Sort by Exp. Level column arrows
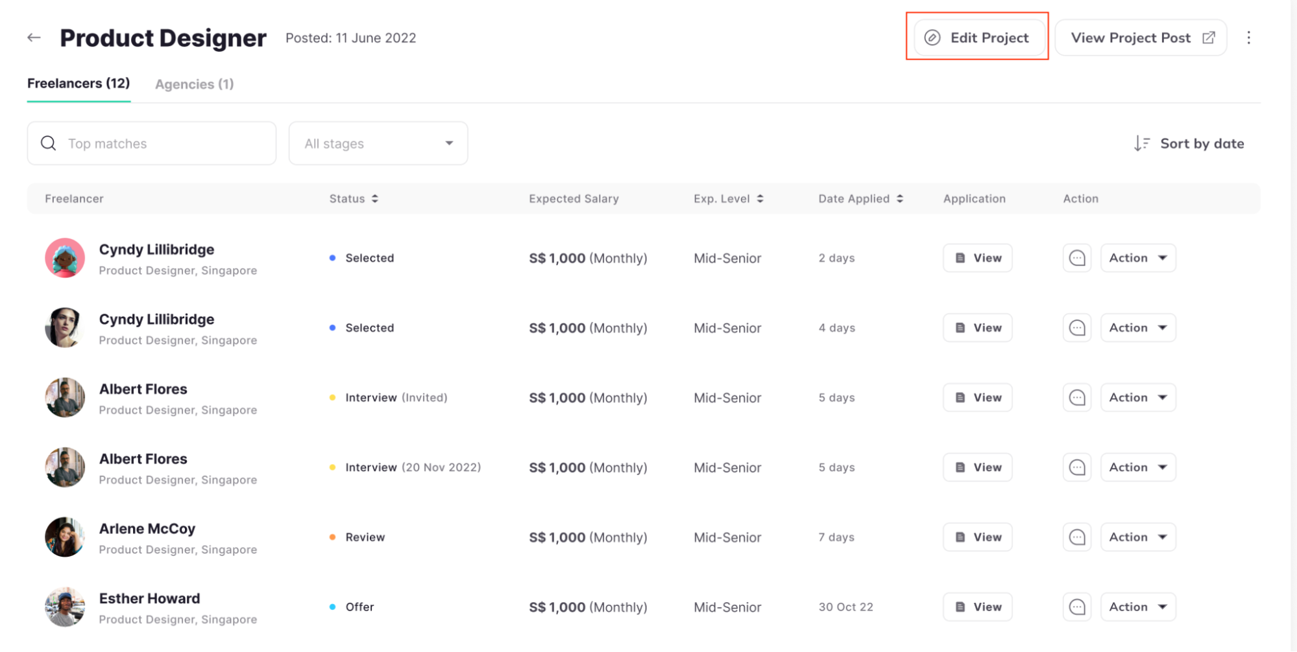The height and width of the screenshot is (652, 1297). 760,199
